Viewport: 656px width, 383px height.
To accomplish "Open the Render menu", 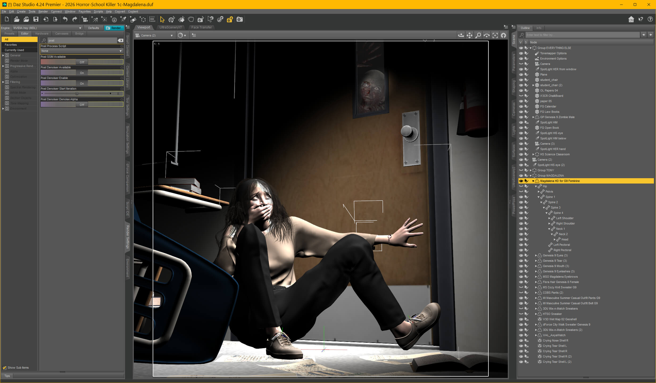I will coord(43,11).
